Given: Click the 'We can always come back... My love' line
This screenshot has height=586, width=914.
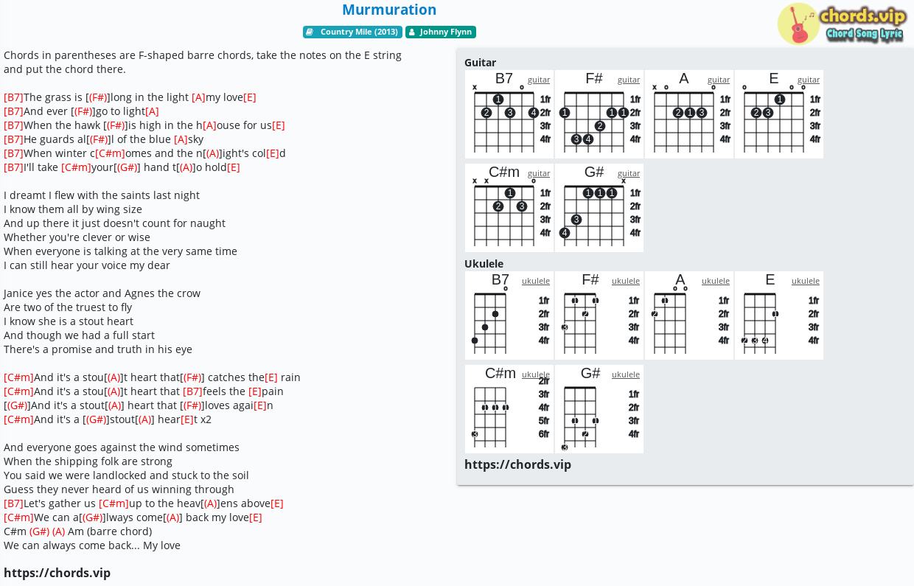Looking at the screenshot, I should click(92, 545).
